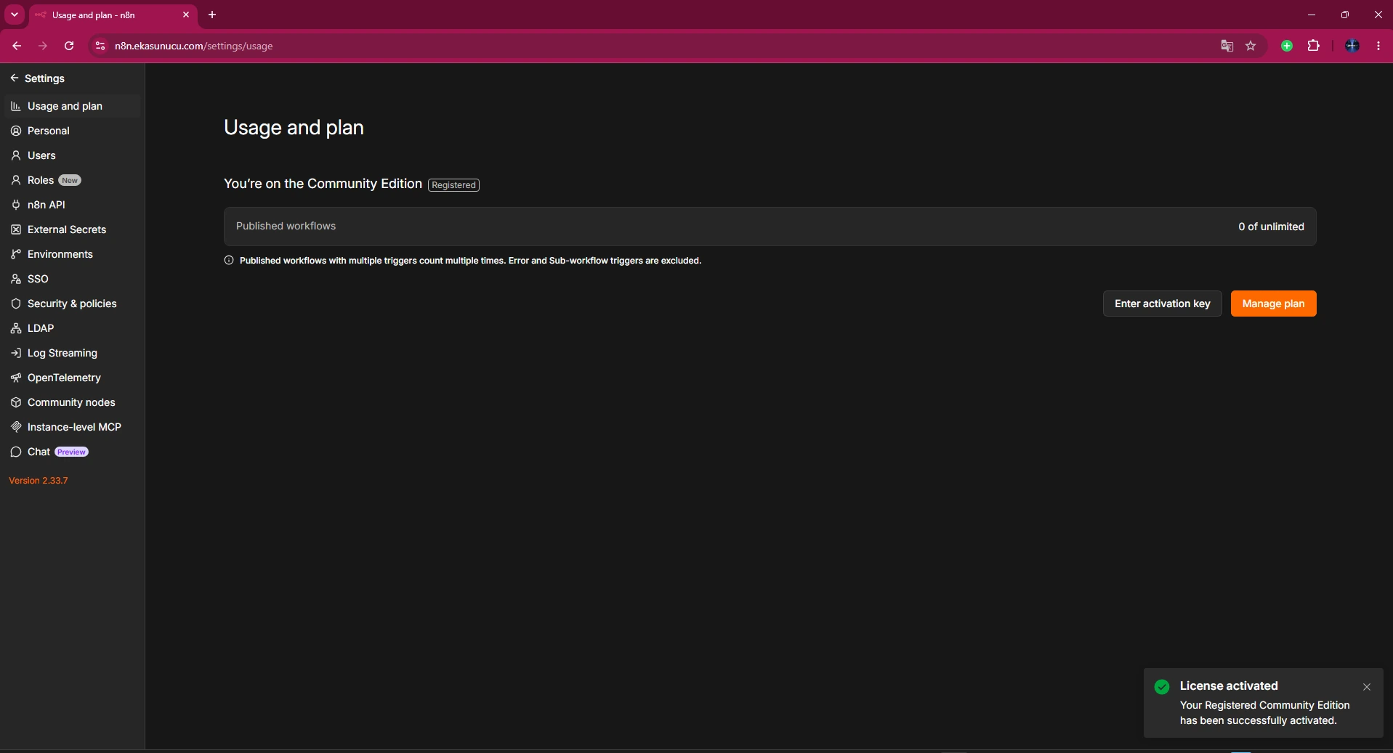
Task: Click the Instance-level MCP icon
Action: [x=16, y=427]
